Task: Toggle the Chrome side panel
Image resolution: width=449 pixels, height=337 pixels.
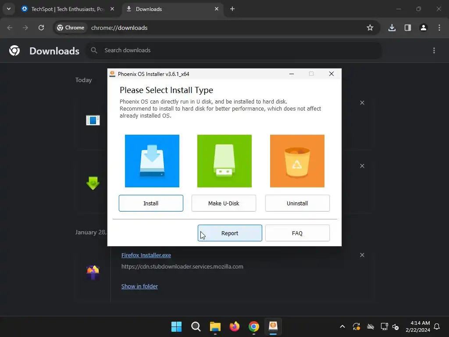Action: pos(407,28)
